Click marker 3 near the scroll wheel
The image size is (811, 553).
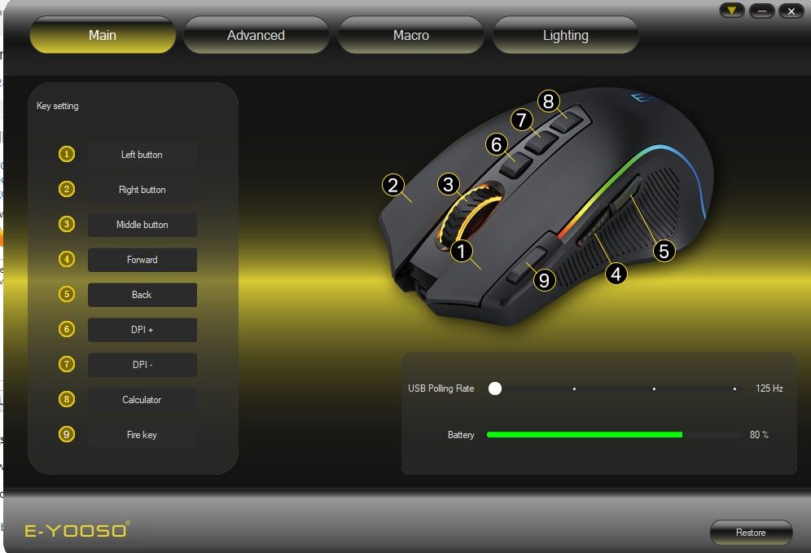[449, 184]
